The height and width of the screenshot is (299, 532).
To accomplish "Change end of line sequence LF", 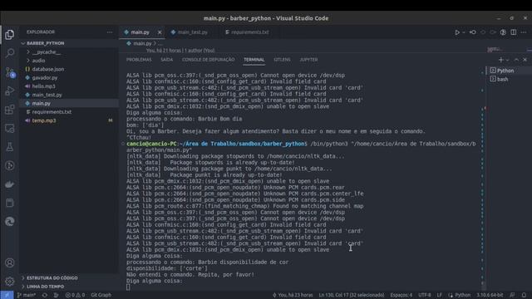I will pos(440,295).
